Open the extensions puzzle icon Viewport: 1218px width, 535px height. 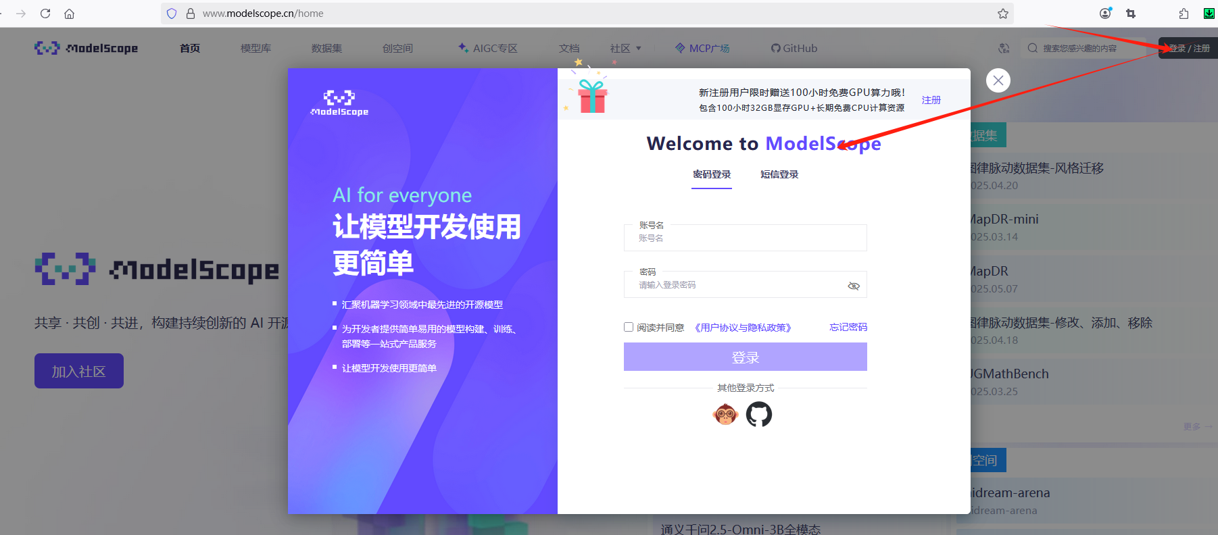click(x=1184, y=14)
